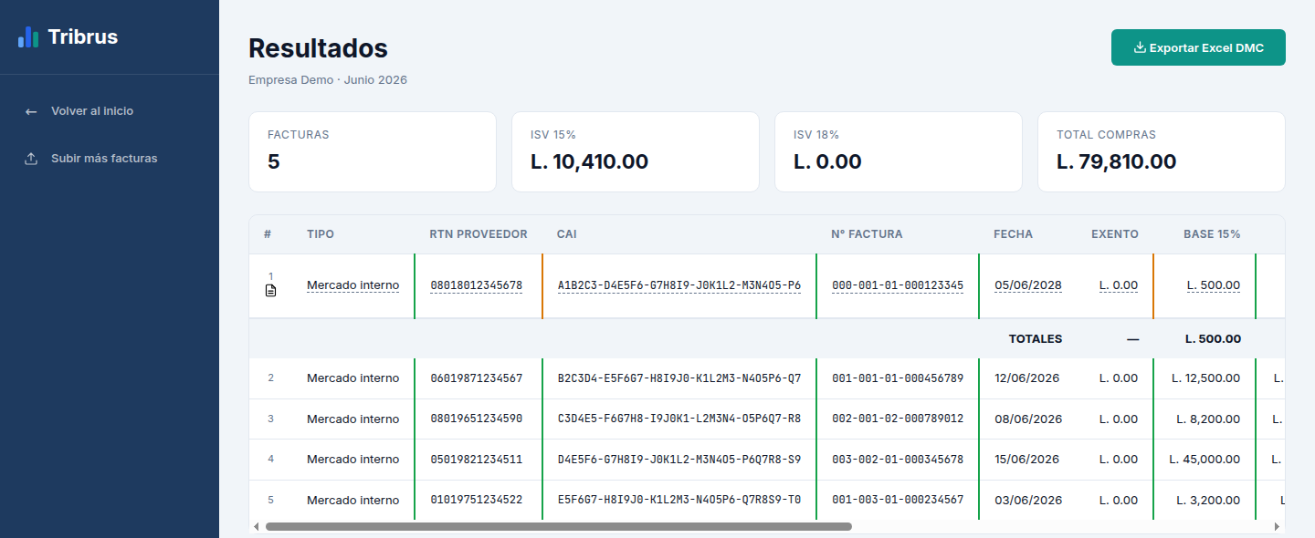Click the Tribrus brand name

82,37
